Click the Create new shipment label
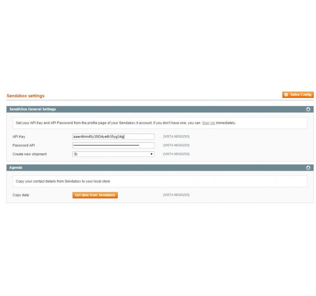This screenshot has height=296, width=316. (x=30, y=154)
